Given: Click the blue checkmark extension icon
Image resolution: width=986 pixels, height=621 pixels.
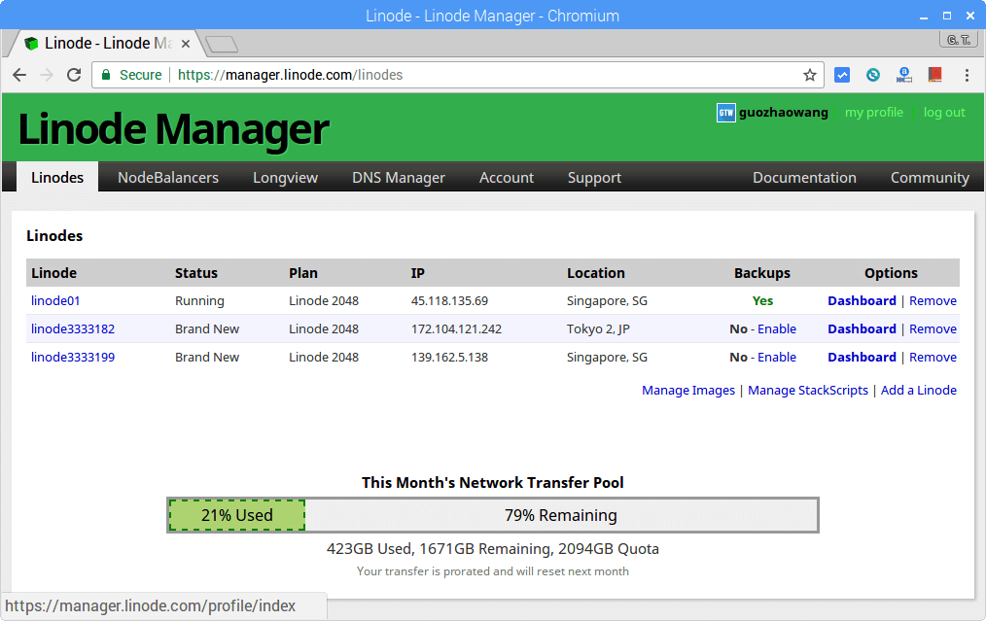Looking at the screenshot, I should pyautogui.click(x=842, y=75).
